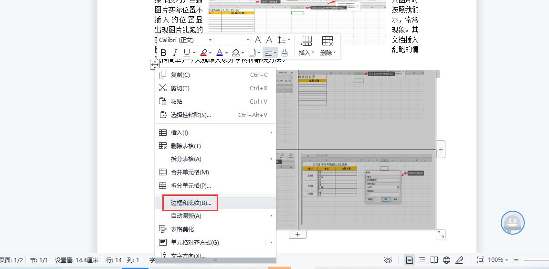Screen dimensions: 549x269
Task: Choose 选择性粘贴(S)... menu entry
Action: [215, 115]
